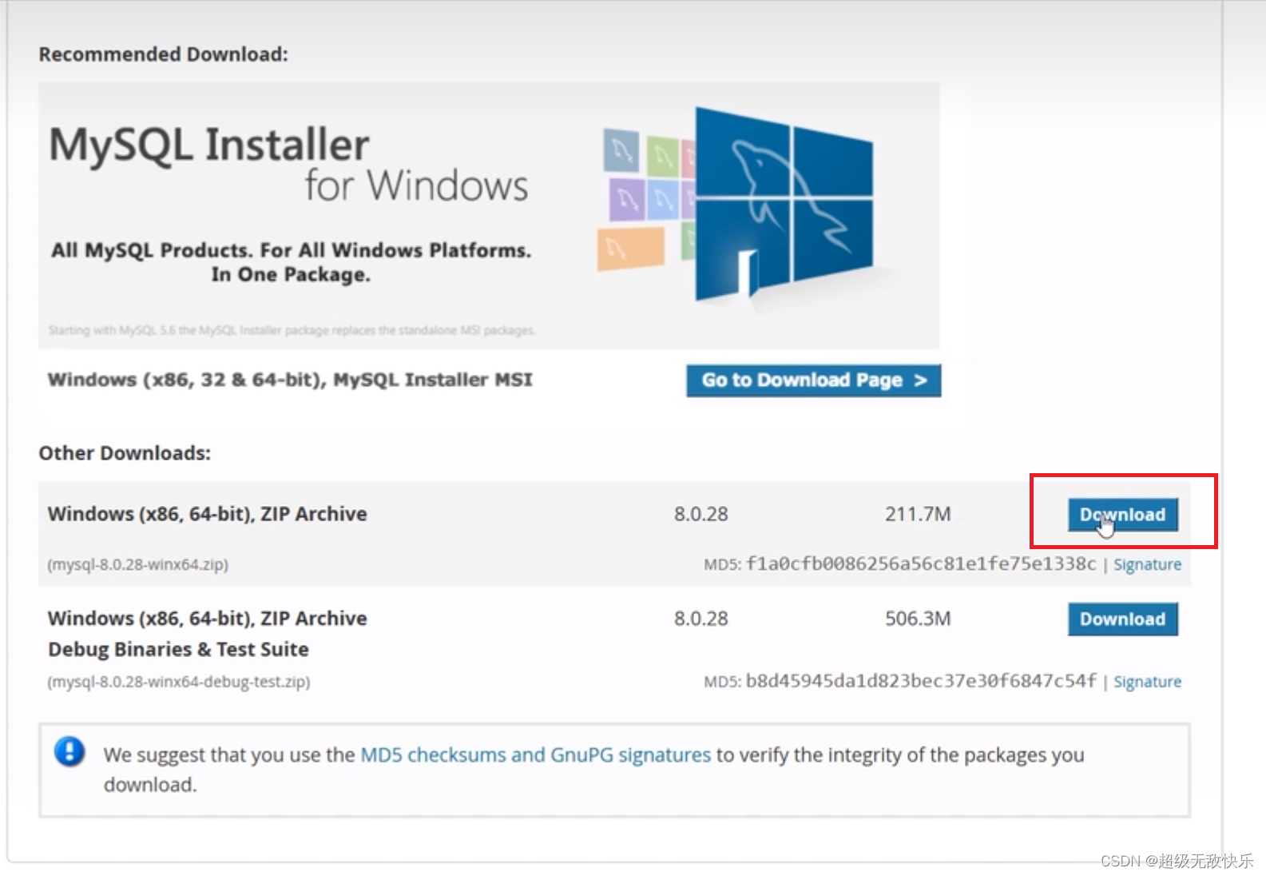Click the MySQL Installer for Windows banner
Image resolution: width=1266 pixels, height=876 pixels.
click(489, 216)
